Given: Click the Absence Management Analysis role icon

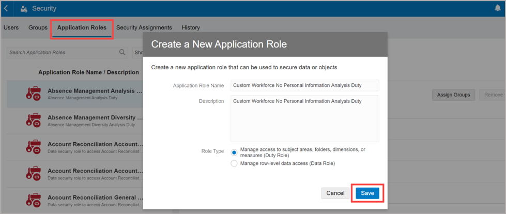Looking at the screenshot, I should pyautogui.click(x=34, y=94).
